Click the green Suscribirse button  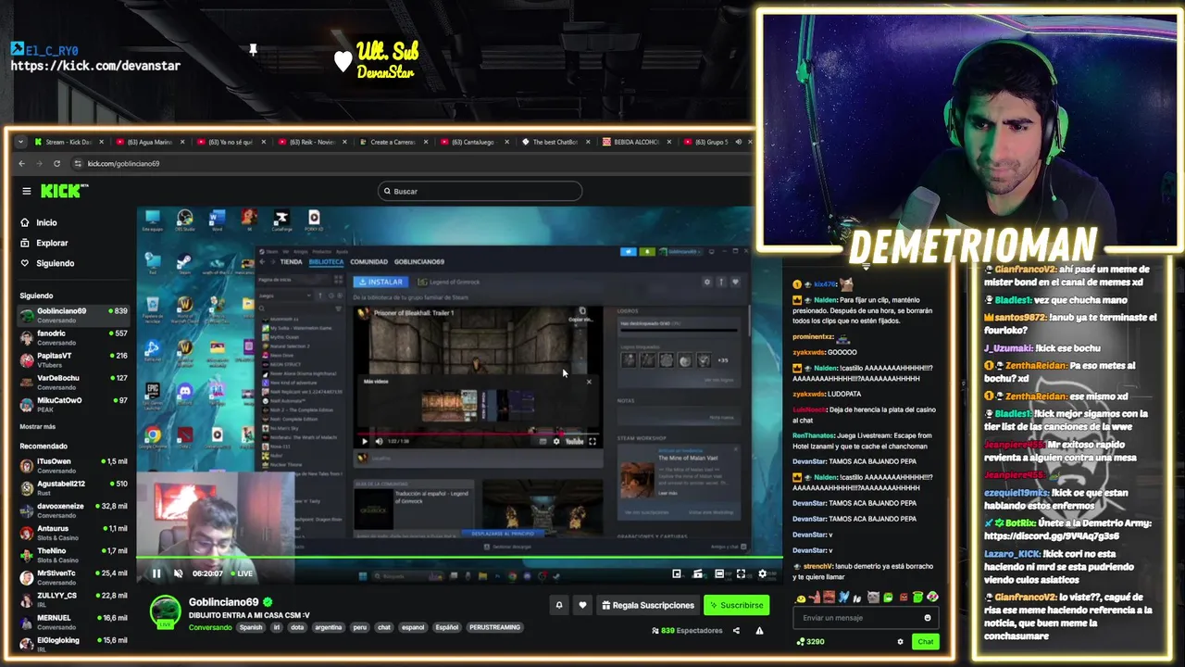736,605
